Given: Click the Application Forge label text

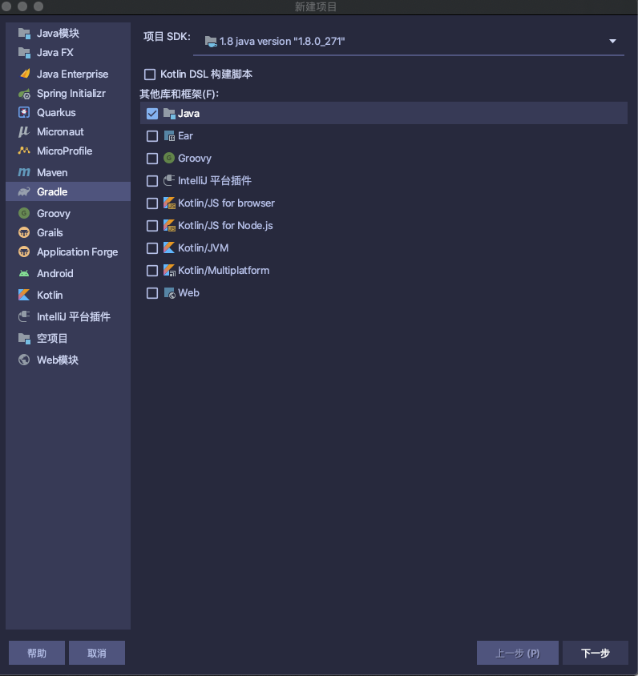Looking at the screenshot, I should point(78,252).
